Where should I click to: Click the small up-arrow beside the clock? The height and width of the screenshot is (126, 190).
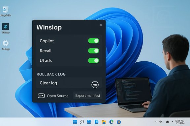(x=172, y=122)
